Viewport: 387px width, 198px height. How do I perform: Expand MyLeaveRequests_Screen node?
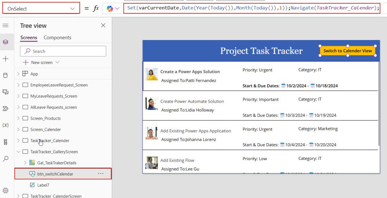point(18,96)
